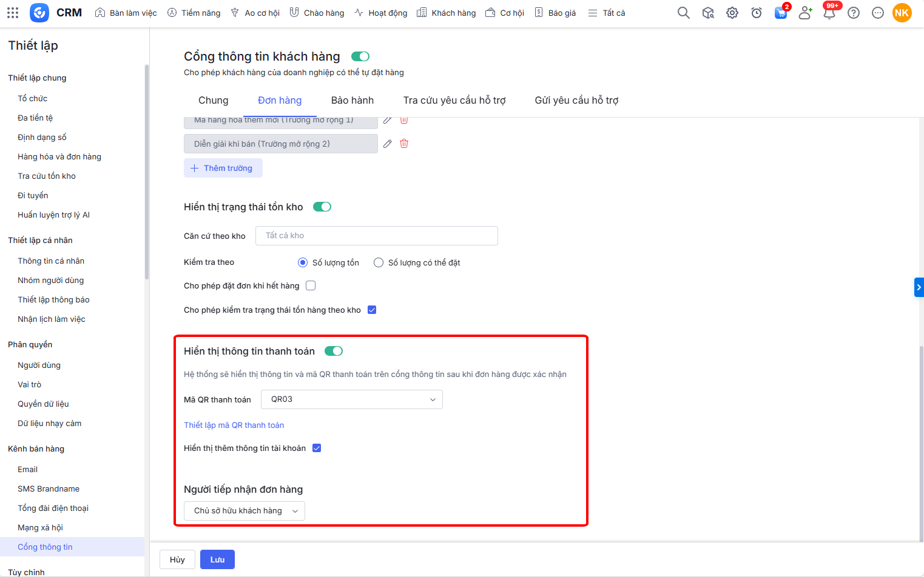Screen dimensions: 924x577
Task: Go to 'Bàn làm việc' in navbar
Action: click(x=126, y=13)
